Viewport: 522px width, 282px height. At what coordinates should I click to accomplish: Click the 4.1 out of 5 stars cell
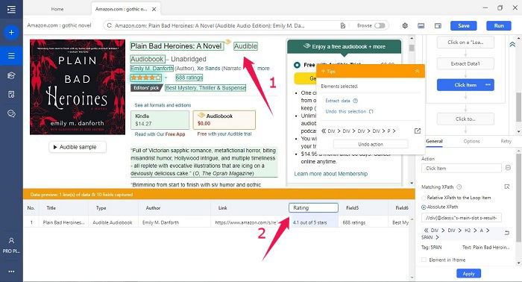click(x=313, y=222)
